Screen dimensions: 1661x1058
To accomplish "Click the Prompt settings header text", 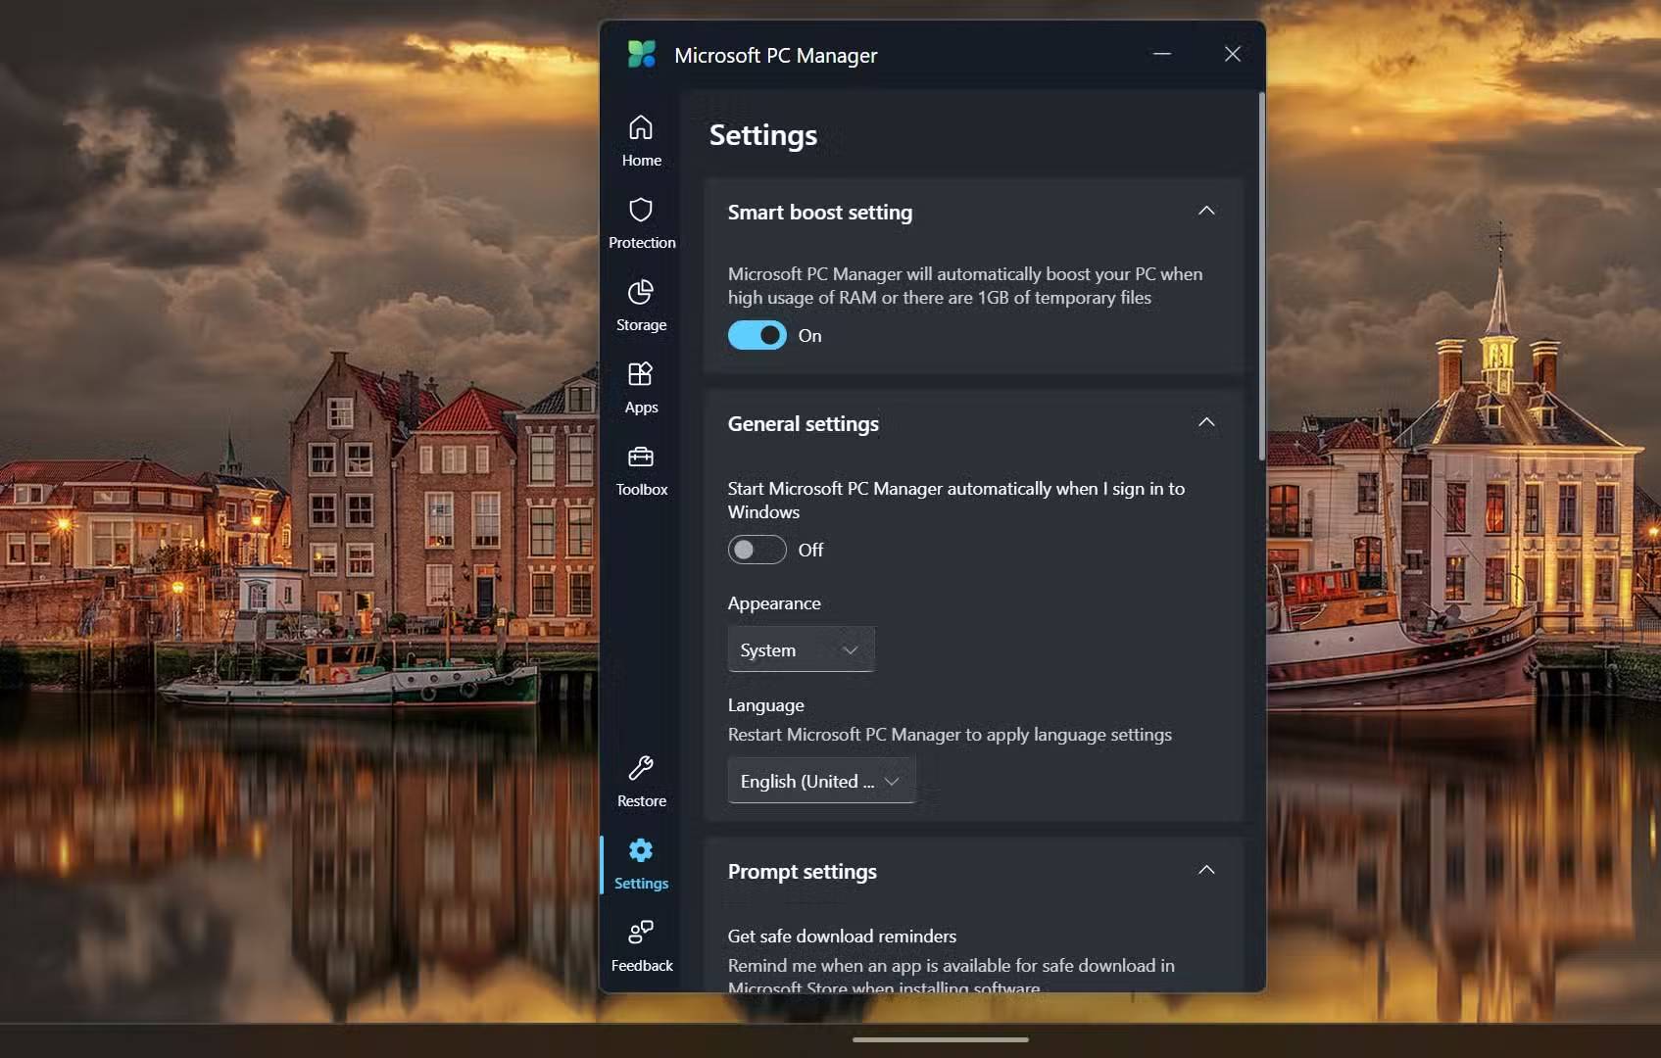I will (x=802, y=872).
